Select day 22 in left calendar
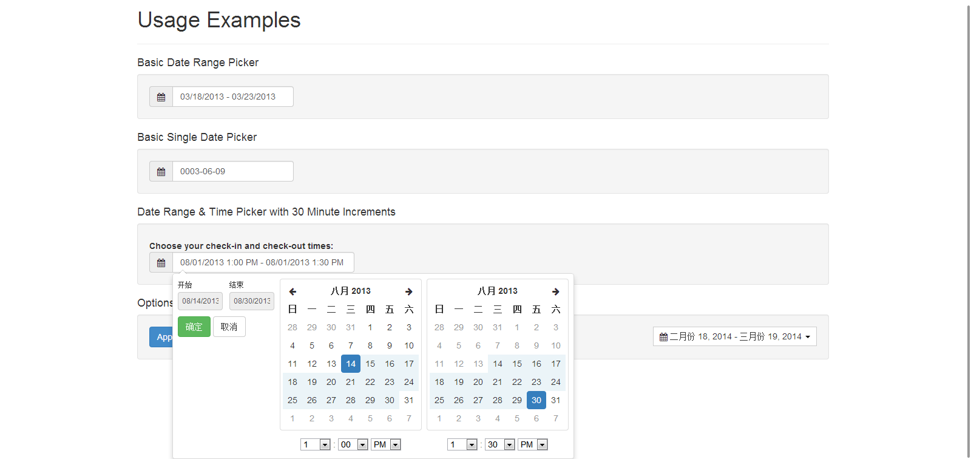 click(370, 382)
